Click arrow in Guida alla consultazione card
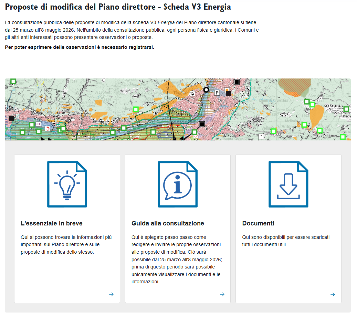 pos(222,294)
